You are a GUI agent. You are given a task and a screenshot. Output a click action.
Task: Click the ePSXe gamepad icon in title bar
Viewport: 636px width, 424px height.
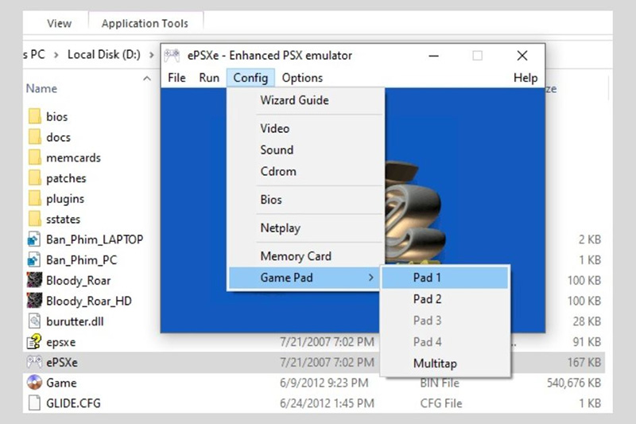pos(172,56)
